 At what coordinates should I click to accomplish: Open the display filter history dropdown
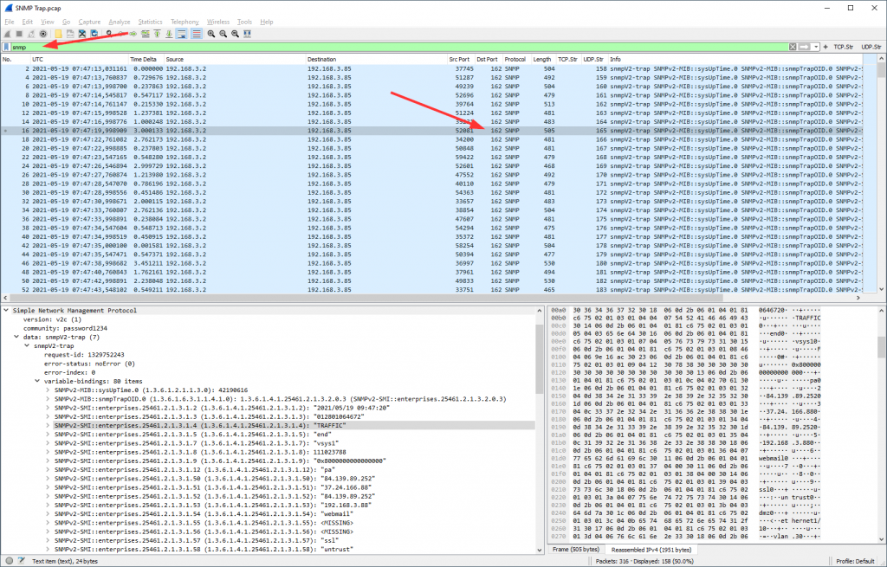click(x=816, y=47)
